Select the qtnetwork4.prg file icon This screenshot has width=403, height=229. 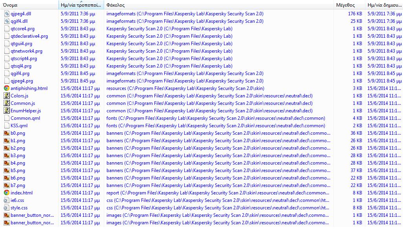tap(7, 51)
